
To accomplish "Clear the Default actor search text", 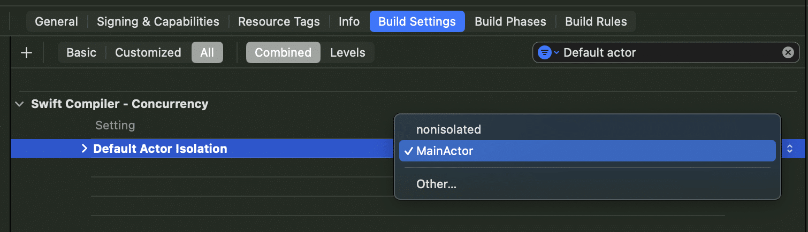I will pyautogui.click(x=788, y=52).
